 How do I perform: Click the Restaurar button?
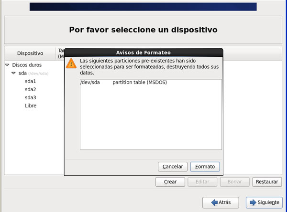pyautogui.click(x=266, y=182)
